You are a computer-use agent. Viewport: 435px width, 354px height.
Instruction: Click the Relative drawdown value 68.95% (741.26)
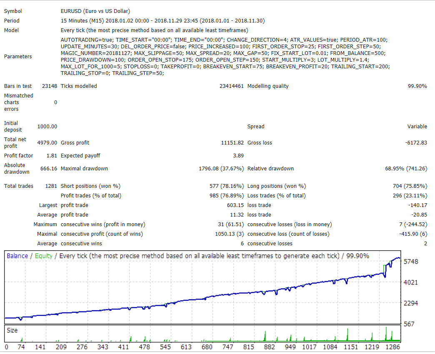pos(406,169)
